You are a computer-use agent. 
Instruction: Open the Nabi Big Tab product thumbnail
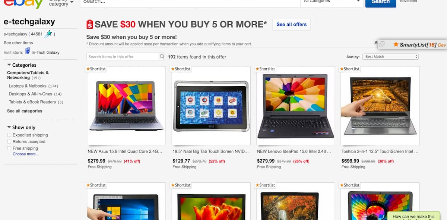(211, 106)
